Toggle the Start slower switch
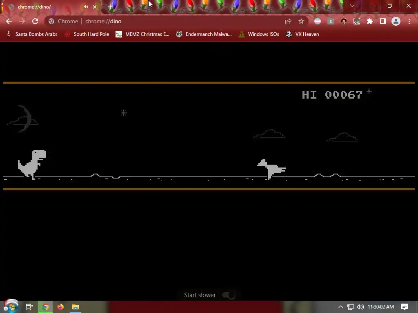418x313 pixels. click(229, 295)
